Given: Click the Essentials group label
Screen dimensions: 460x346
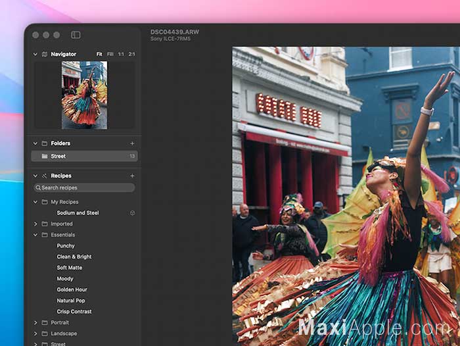Looking at the screenshot, I should [x=63, y=235].
